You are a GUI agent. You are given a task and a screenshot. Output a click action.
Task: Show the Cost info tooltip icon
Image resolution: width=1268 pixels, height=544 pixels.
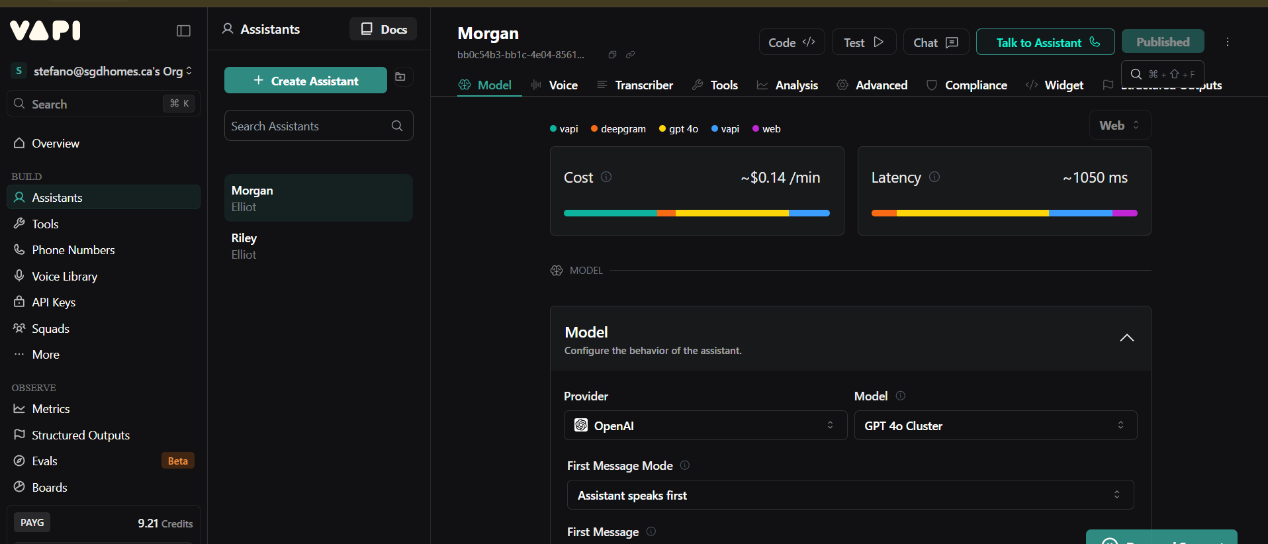(606, 177)
